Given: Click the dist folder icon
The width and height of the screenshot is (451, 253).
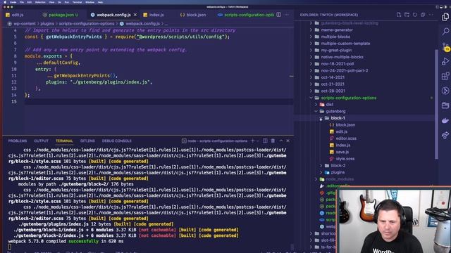Looking at the screenshot, I should (322, 105).
